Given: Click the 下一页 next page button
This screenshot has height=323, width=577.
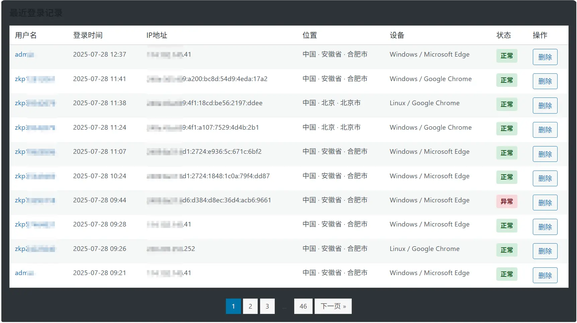Looking at the screenshot, I should (333, 306).
